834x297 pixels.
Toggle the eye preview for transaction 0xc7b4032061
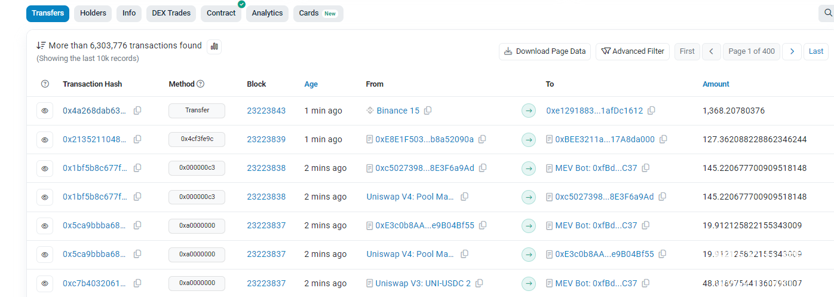click(45, 283)
